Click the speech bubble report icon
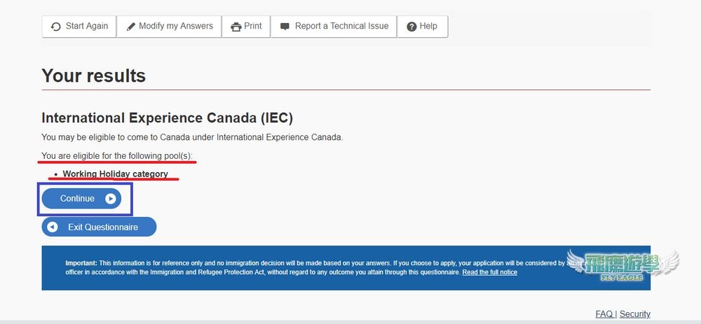Image resolution: width=701 pixels, height=324 pixels. (285, 27)
